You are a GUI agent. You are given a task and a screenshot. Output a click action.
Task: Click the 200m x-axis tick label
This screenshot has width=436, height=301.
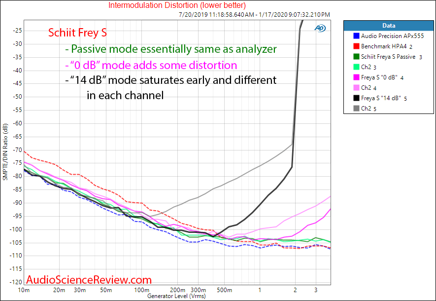click(x=177, y=290)
